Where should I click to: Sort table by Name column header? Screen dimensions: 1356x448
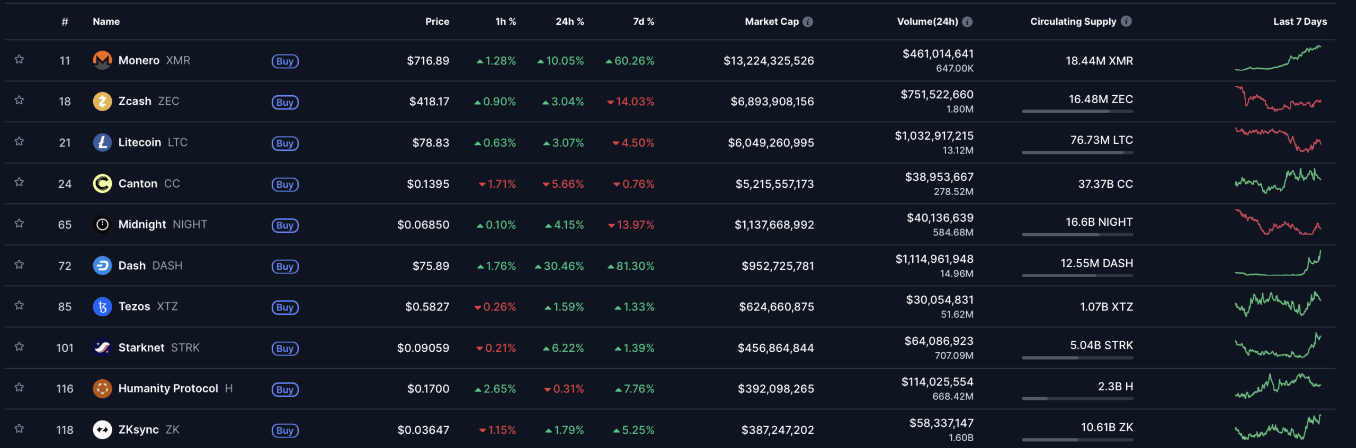coord(106,22)
